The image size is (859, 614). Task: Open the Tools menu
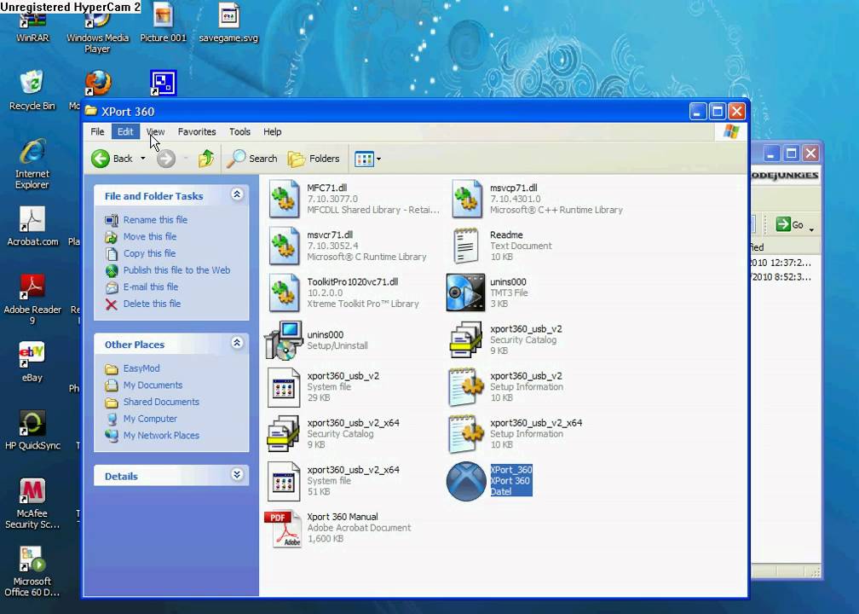coord(239,131)
